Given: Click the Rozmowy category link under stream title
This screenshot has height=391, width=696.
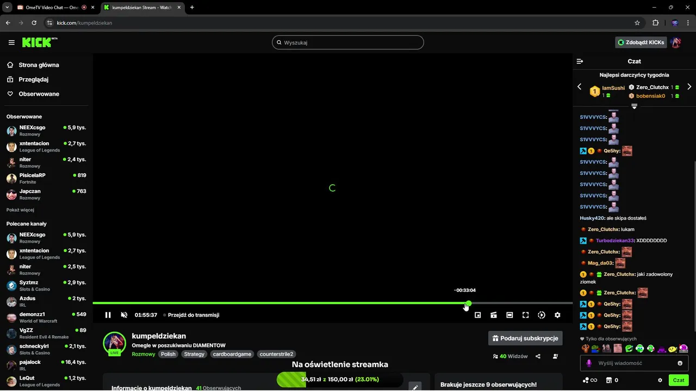Looking at the screenshot, I should click(x=144, y=354).
